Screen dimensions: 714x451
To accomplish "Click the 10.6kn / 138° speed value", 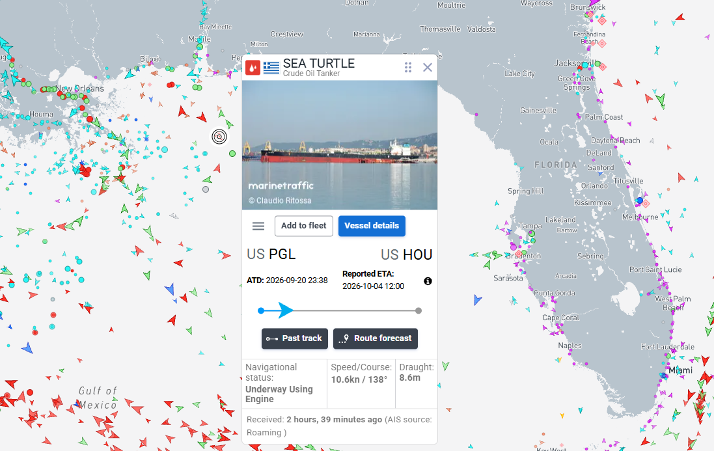I will [359, 379].
